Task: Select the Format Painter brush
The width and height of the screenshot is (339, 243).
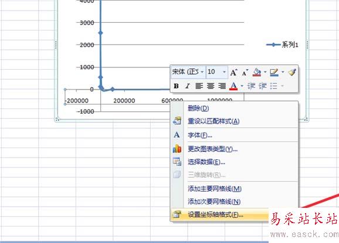Action: coord(292,72)
